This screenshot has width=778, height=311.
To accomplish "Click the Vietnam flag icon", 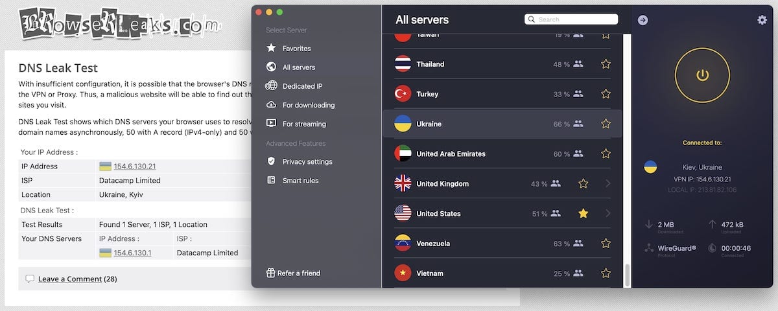I will click(403, 273).
